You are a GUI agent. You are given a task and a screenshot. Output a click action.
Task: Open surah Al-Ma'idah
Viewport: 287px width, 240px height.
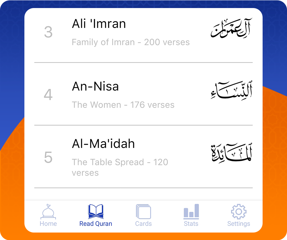103,144
